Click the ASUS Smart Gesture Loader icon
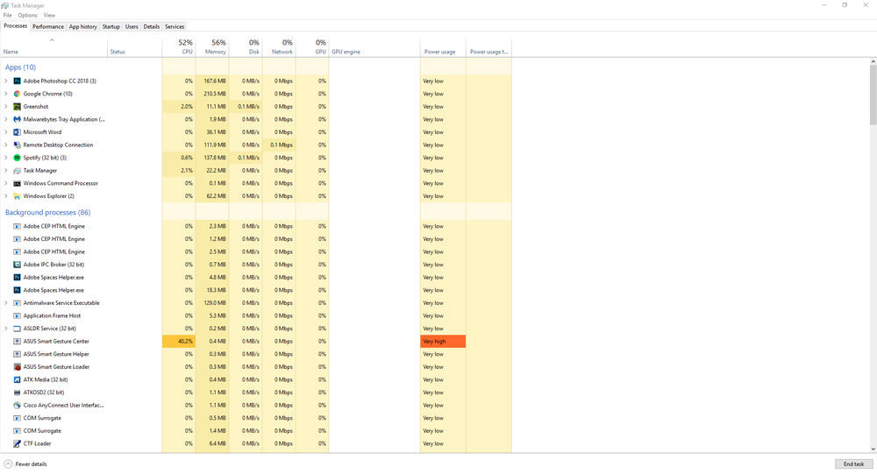This screenshot has height=474, width=877. click(17, 367)
